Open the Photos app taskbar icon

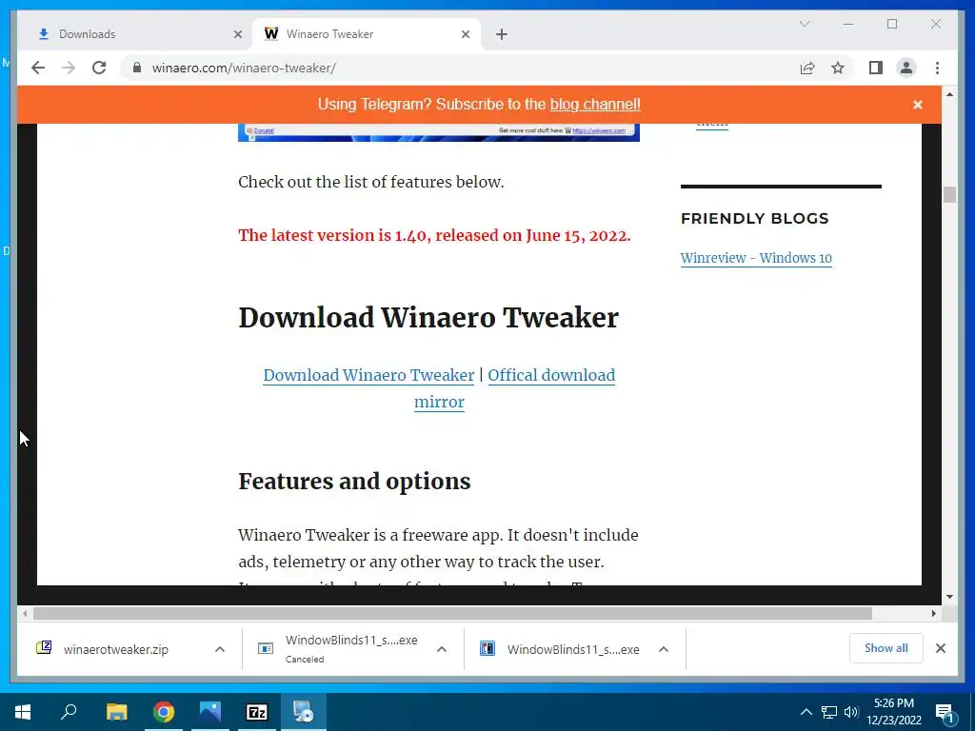point(210,712)
